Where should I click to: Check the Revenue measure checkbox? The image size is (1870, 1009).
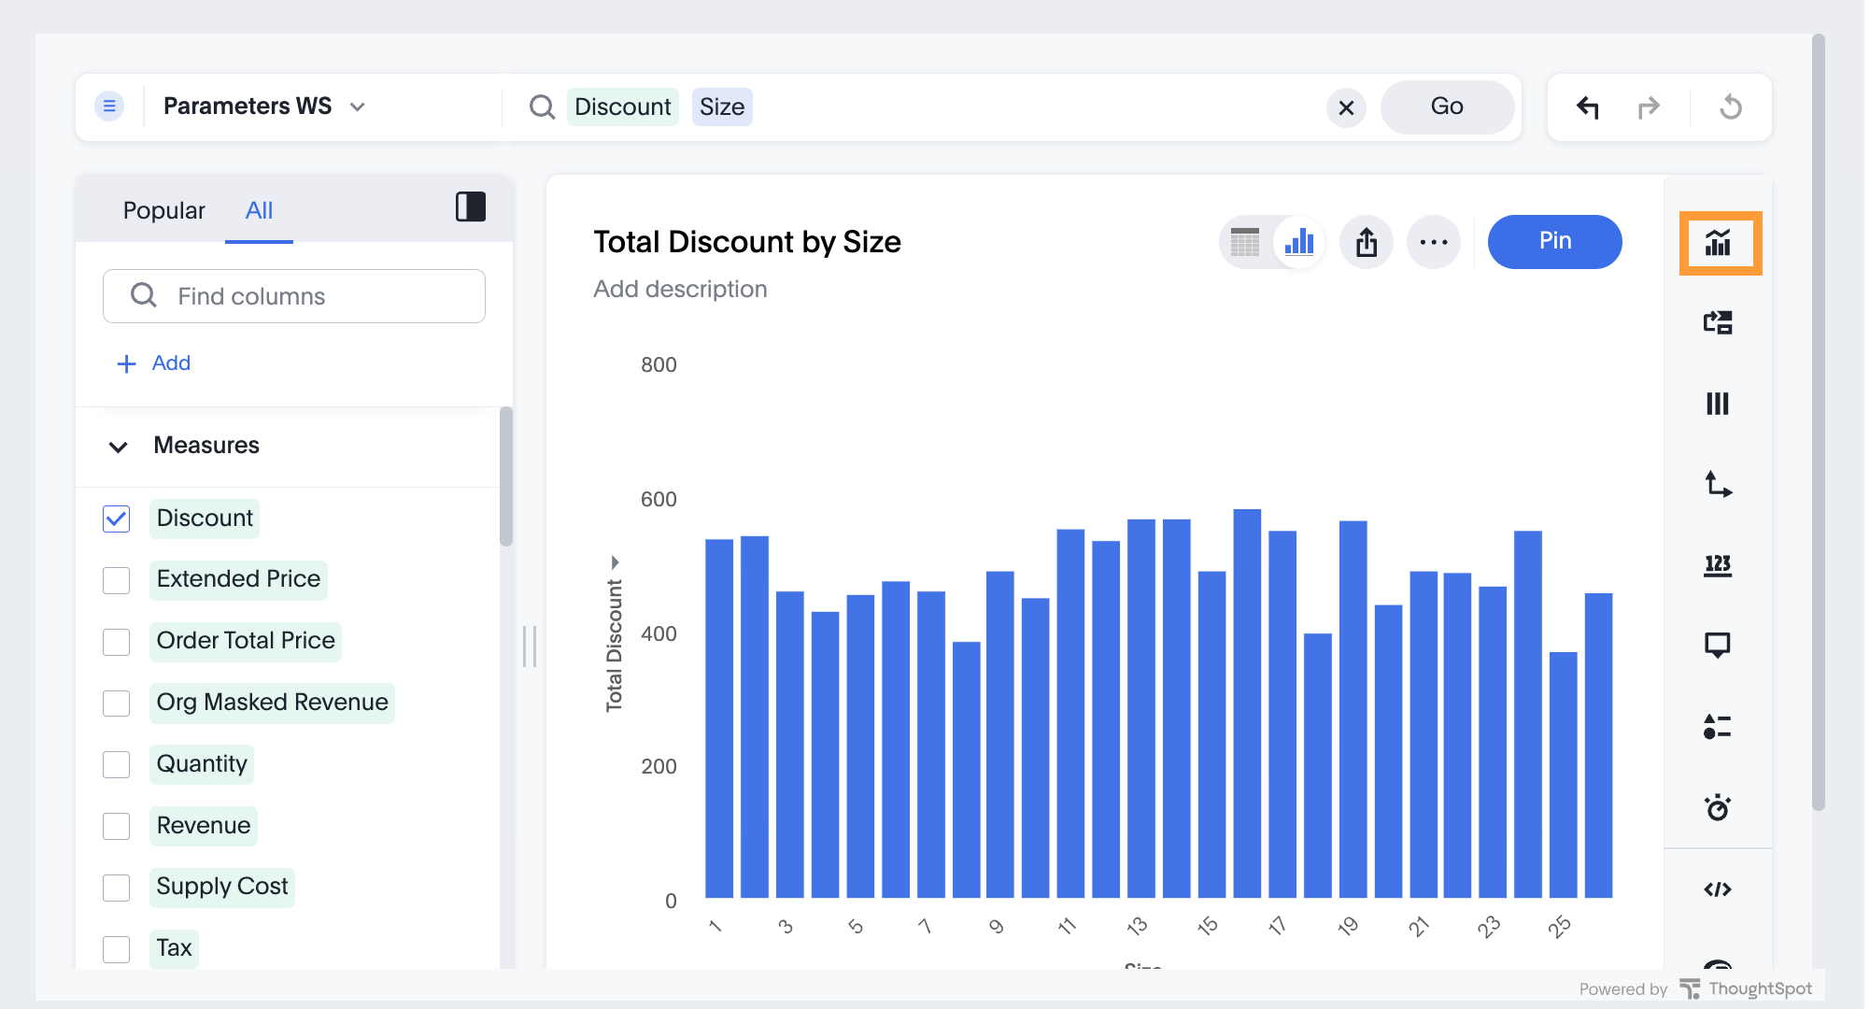click(117, 827)
